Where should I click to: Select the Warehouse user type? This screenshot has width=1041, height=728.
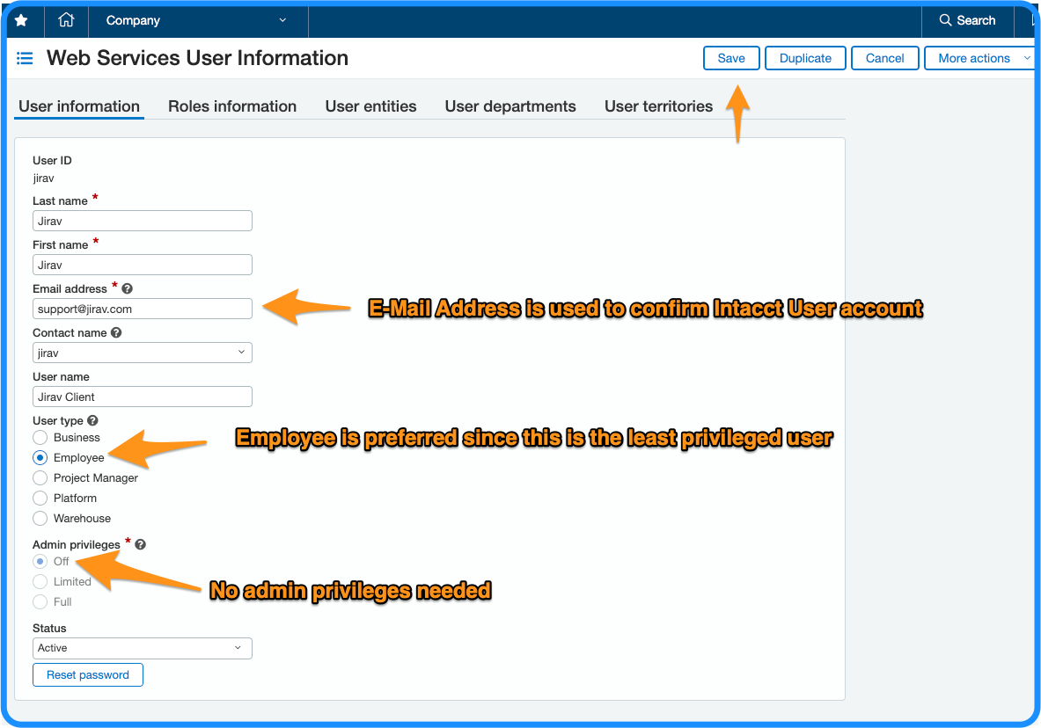pyautogui.click(x=40, y=518)
